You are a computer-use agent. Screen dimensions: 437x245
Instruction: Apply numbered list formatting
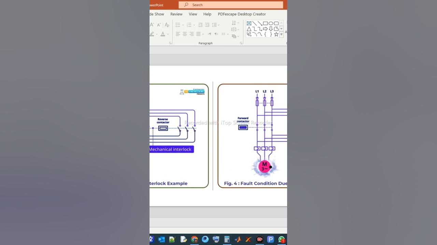click(x=189, y=25)
